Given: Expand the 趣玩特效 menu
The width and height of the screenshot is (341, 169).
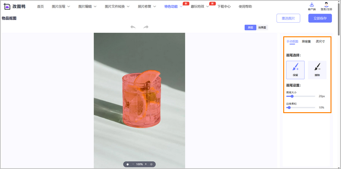Looking at the screenshot, I should point(200,6).
